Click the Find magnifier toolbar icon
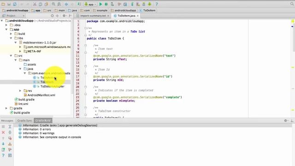The image size is (295, 166). coord(53,4)
